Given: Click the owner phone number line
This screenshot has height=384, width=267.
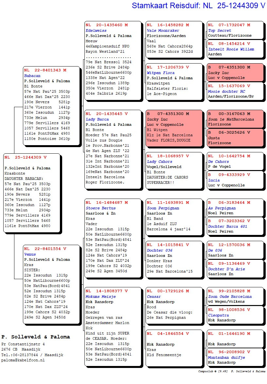Looking at the screenshot, I should point(32,355).
